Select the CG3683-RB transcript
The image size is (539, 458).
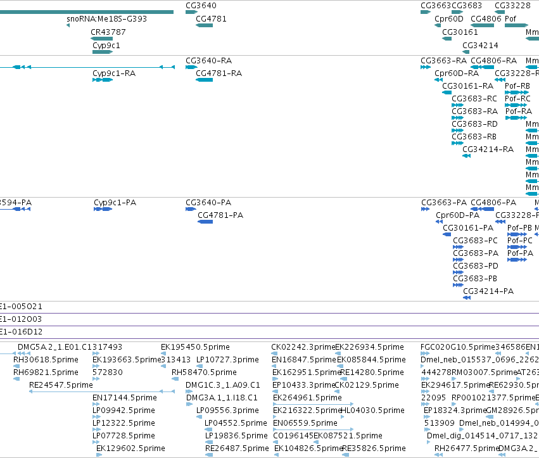457,143
